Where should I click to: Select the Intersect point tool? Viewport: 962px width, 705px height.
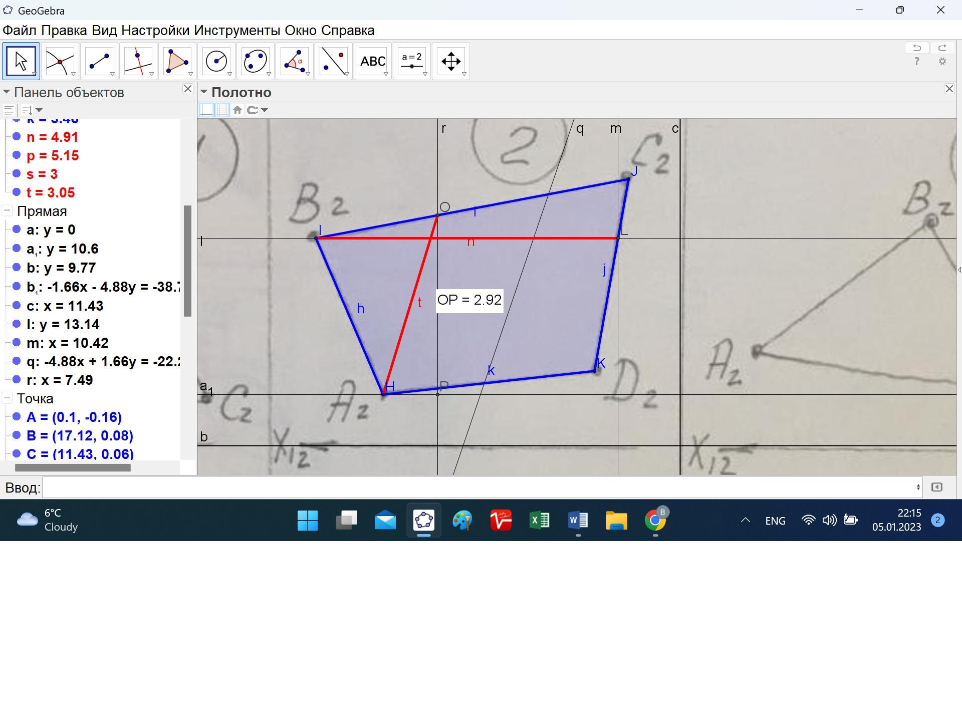pyautogui.click(x=60, y=61)
